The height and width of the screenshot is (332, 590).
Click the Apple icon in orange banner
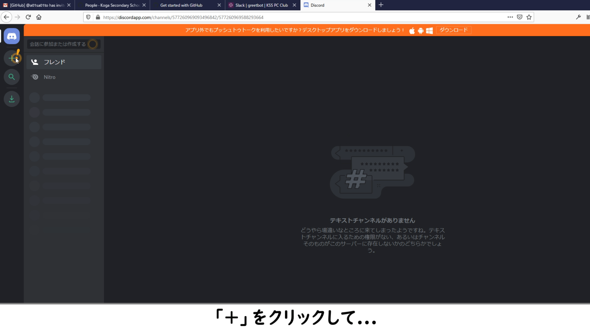pyautogui.click(x=412, y=30)
